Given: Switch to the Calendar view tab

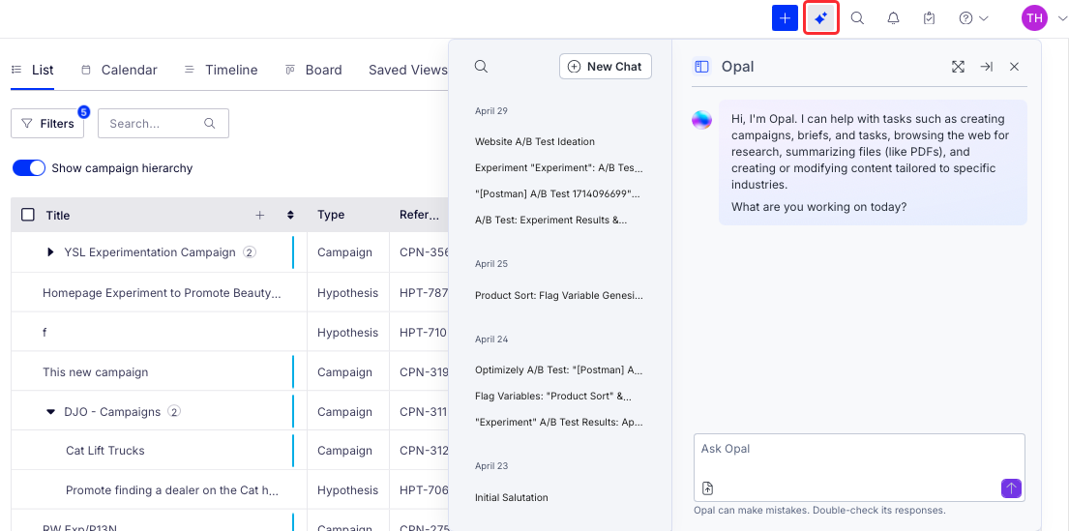Looking at the screenshot, I should point(119,70).
